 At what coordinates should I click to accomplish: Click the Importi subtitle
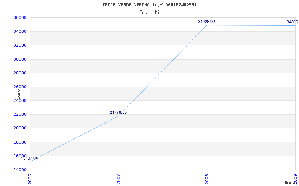coord(149,13)
